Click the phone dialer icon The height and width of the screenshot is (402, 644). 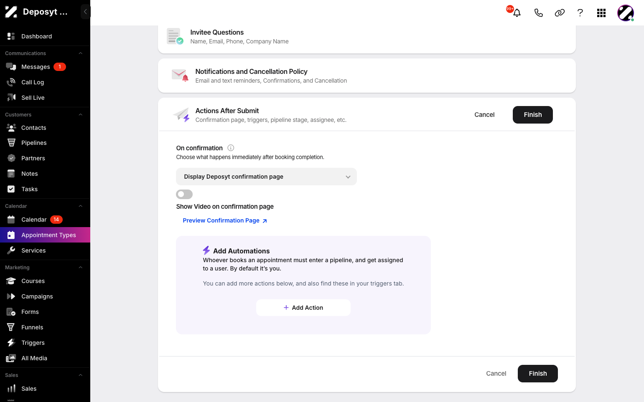pos(539,13)
